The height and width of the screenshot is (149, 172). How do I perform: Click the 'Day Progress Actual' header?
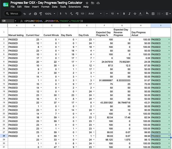click(x=141, y=32)
